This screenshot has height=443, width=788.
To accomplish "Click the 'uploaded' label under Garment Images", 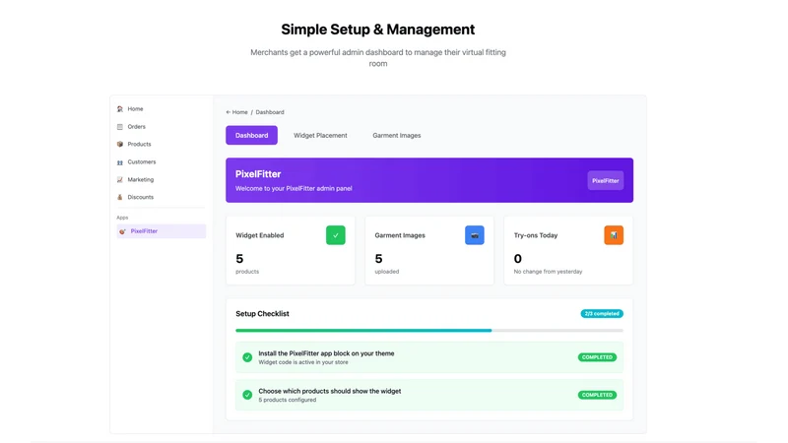I will tap(387, 272).
